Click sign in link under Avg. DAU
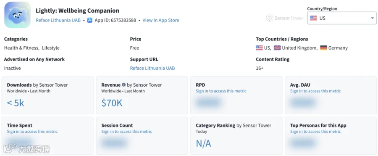 pyautogui.click(x=315, y=91)
